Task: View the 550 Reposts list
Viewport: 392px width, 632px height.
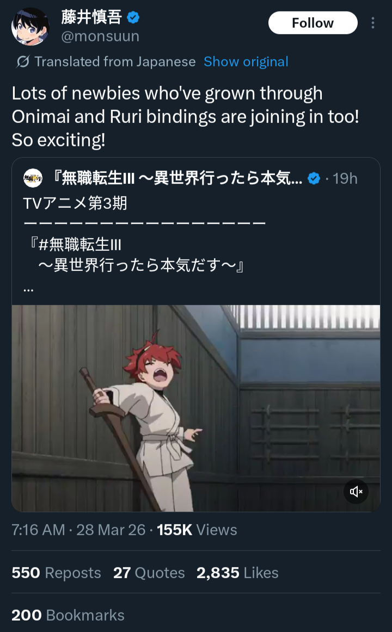Action: click(x=56, y=573)
